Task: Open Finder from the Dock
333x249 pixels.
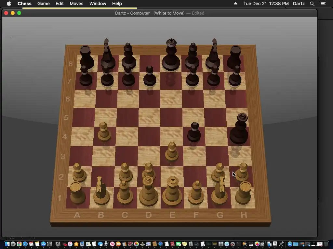Action: (7, 244)
